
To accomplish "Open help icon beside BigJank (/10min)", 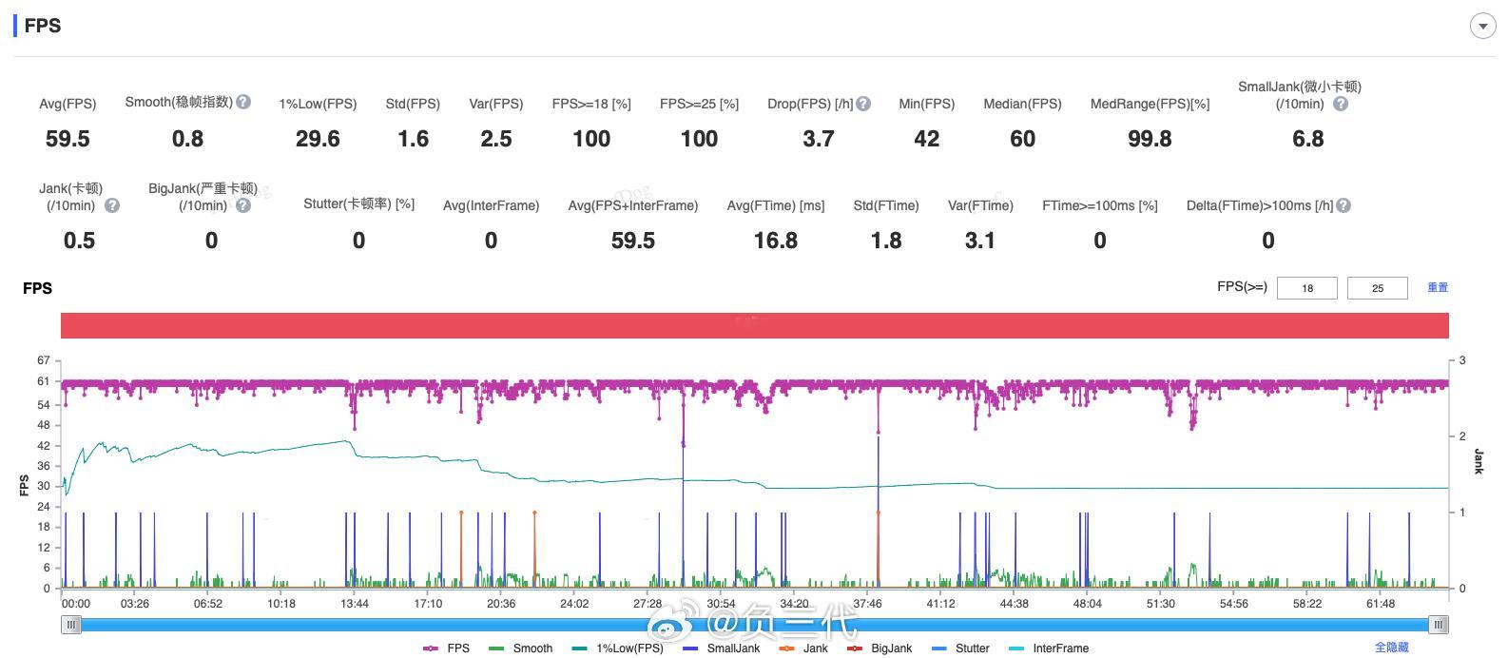I will (243, 205).
